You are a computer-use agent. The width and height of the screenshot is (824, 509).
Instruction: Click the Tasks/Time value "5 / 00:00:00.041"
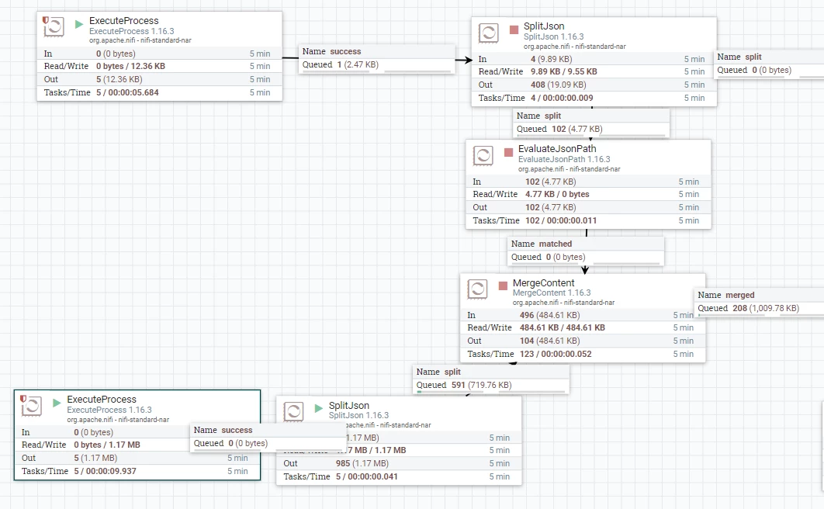click(367, 476)
